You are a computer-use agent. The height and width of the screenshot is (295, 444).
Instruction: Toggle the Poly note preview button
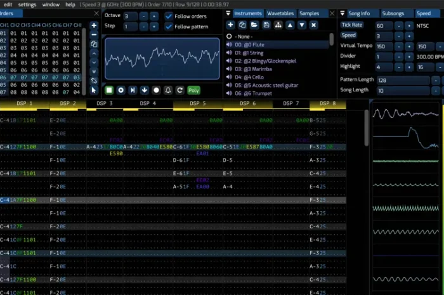coord(193,90)
